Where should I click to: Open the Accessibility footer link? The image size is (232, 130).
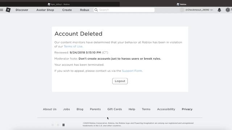[166, 109]
